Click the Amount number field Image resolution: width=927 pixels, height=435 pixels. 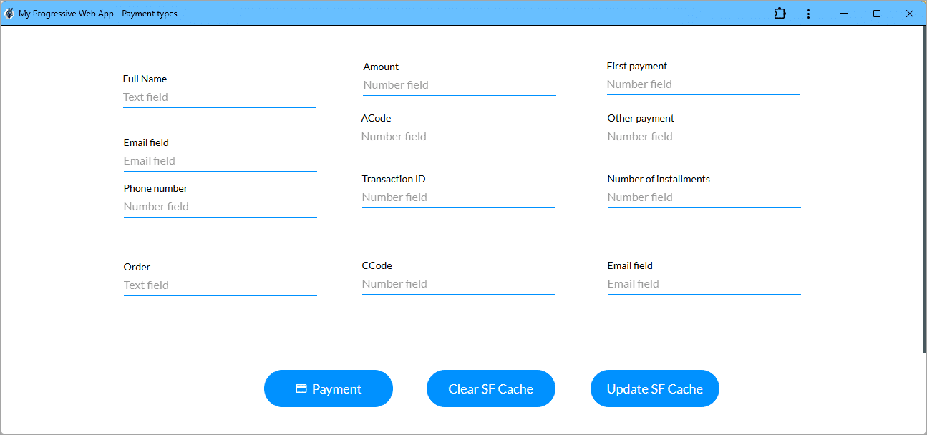point(459,85)
